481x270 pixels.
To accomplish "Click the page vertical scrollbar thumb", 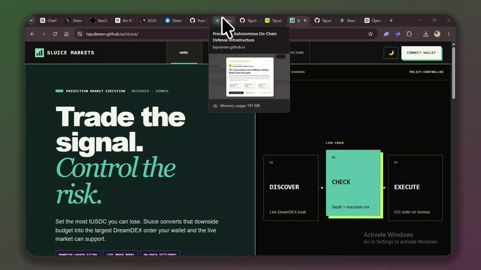I will click(x=454, y=72).
